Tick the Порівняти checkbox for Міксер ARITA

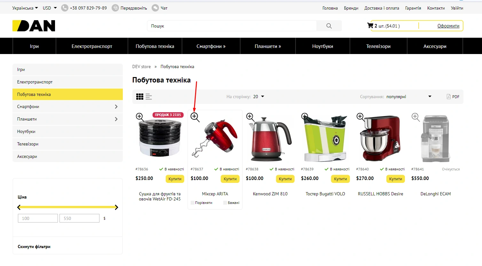tap(193, 203)
